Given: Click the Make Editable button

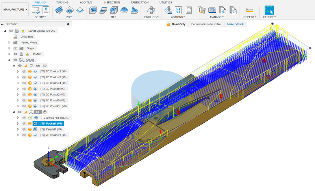Looking at the screenshot, I should tap(235, 24).
